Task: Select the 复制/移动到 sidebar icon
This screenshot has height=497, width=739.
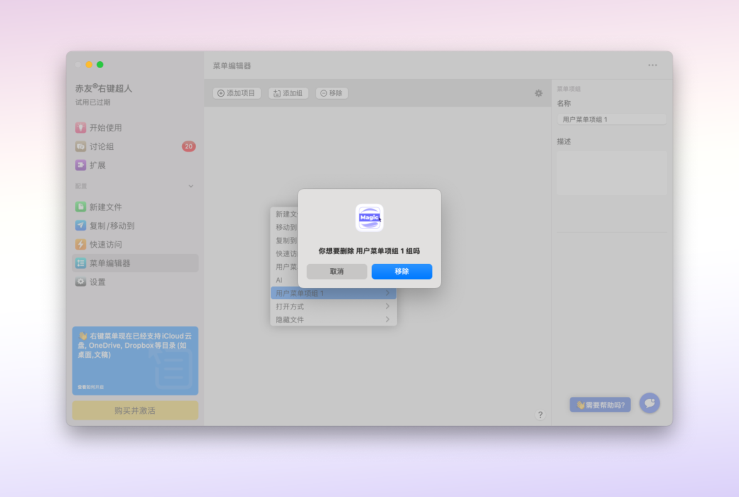Action: point(80,226)
